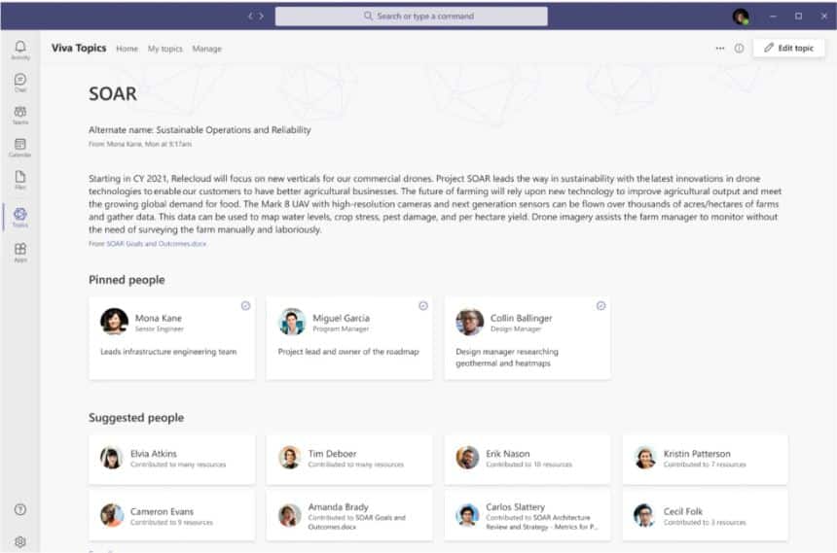
Task: Click the name Miguel Garcia
Action: (341, 318)
